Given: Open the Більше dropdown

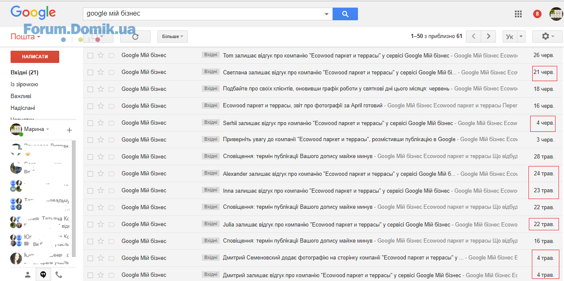Looking at the screenshot, I should [173, 37].
